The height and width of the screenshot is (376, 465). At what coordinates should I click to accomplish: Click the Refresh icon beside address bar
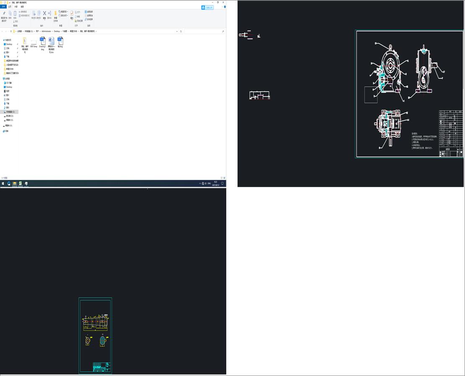pos(181,31)
